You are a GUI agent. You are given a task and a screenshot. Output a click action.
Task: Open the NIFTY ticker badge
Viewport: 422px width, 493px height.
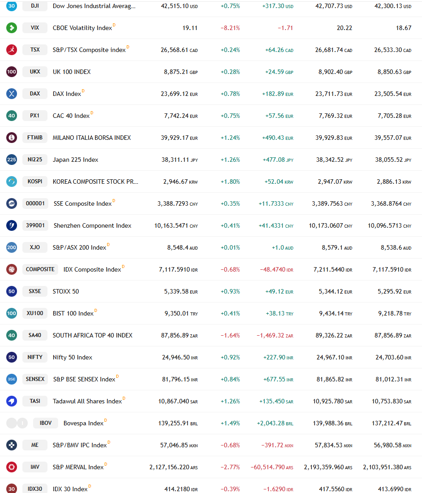coord(35,357)
